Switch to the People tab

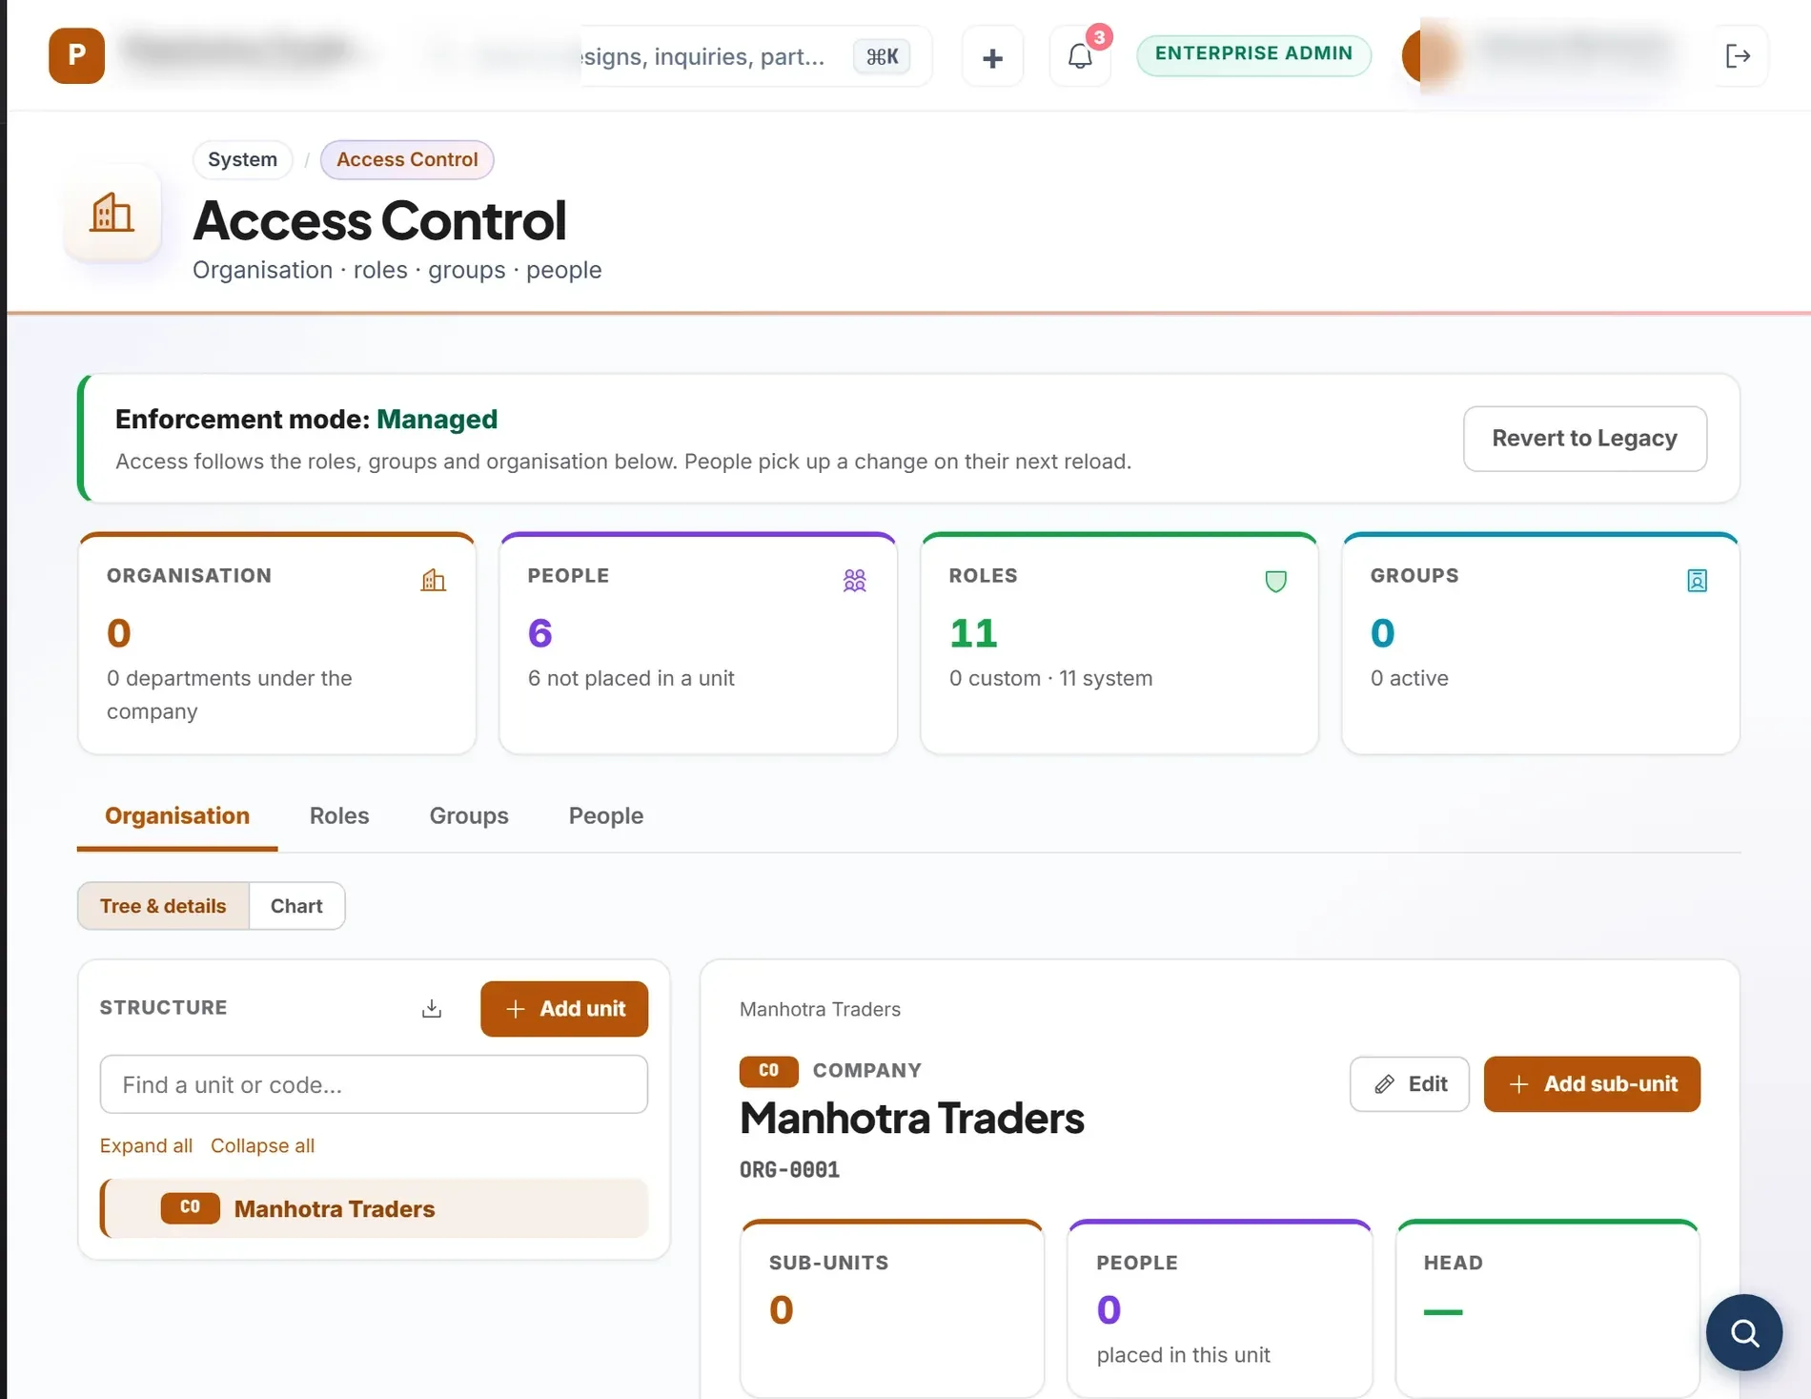point(606,816)
